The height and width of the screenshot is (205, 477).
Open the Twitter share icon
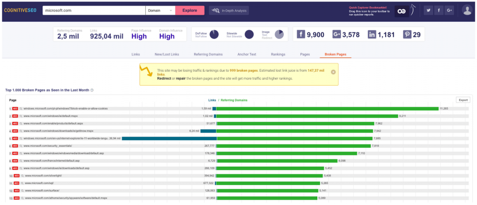tap(429, 10)
